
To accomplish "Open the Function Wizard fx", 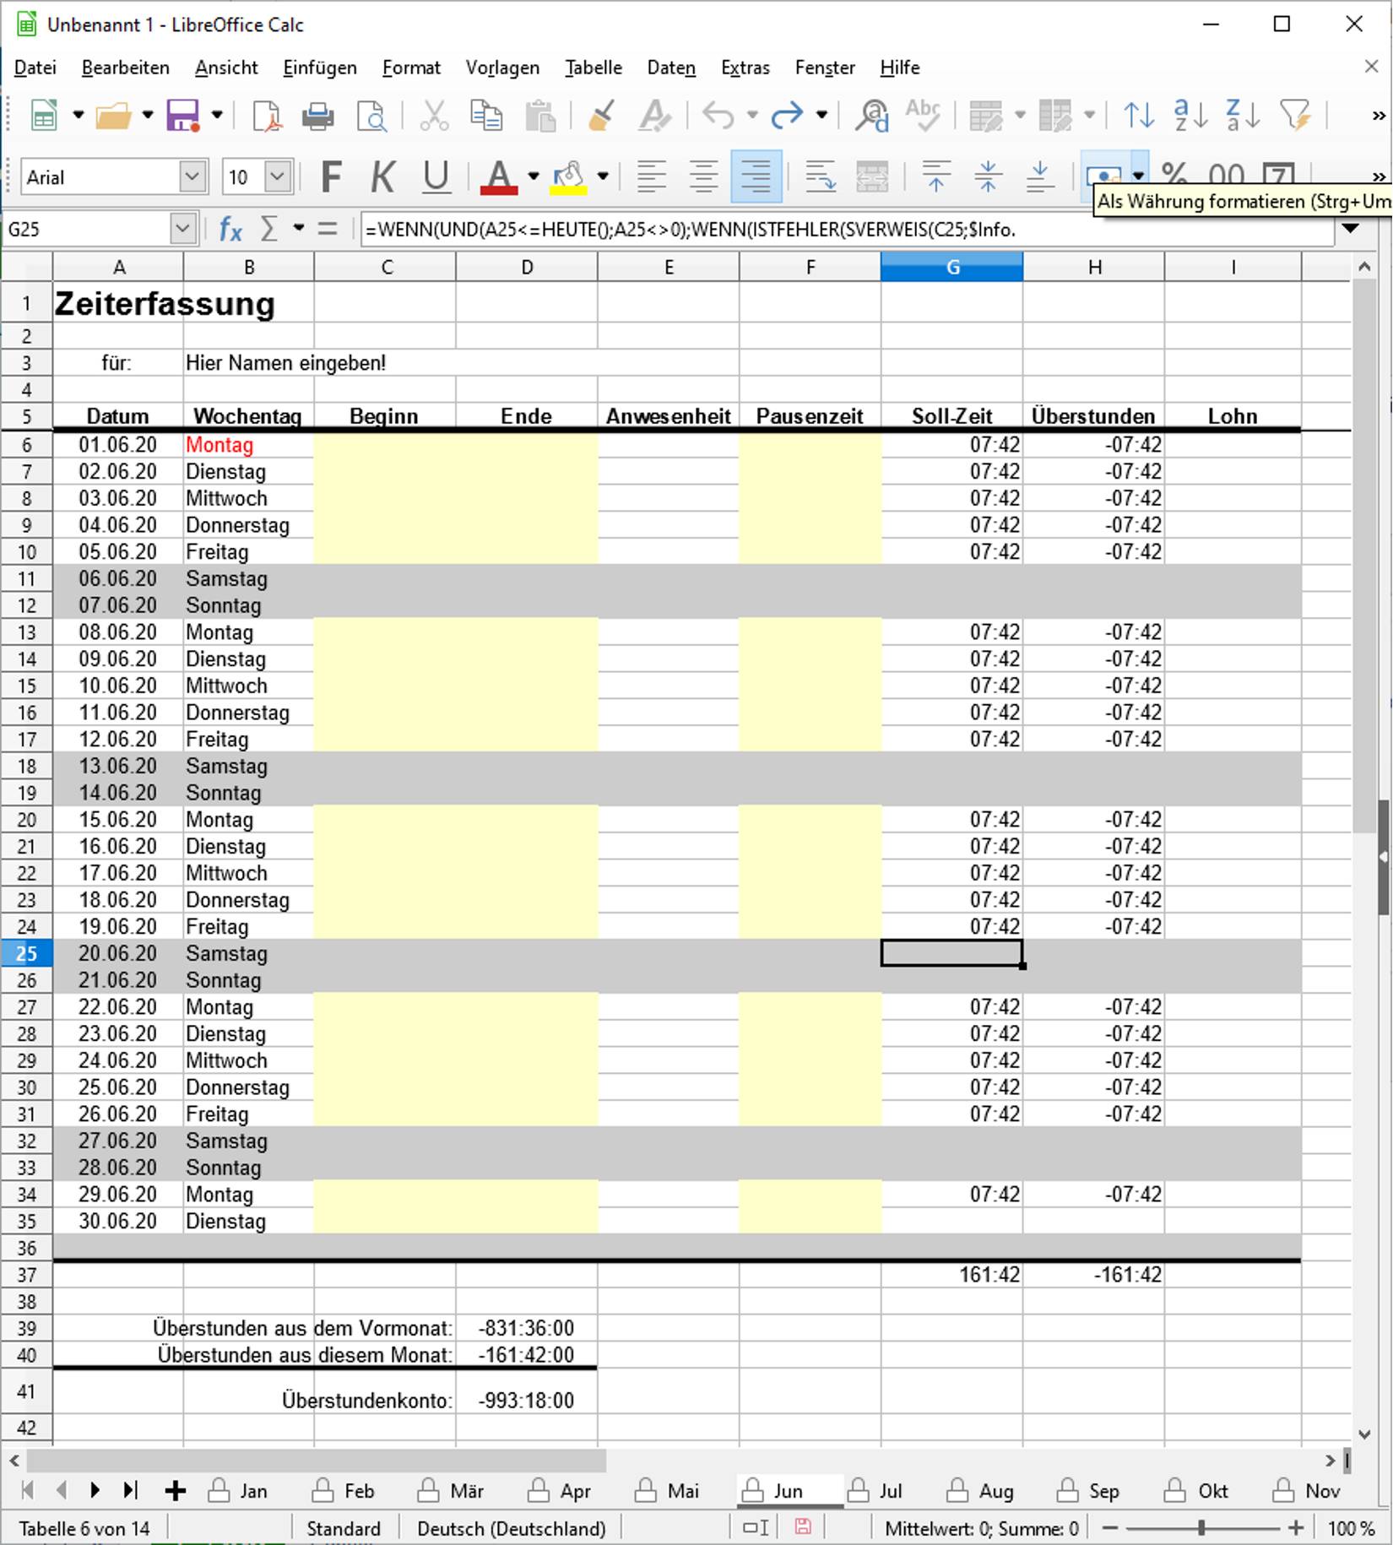I will [230, 229].
